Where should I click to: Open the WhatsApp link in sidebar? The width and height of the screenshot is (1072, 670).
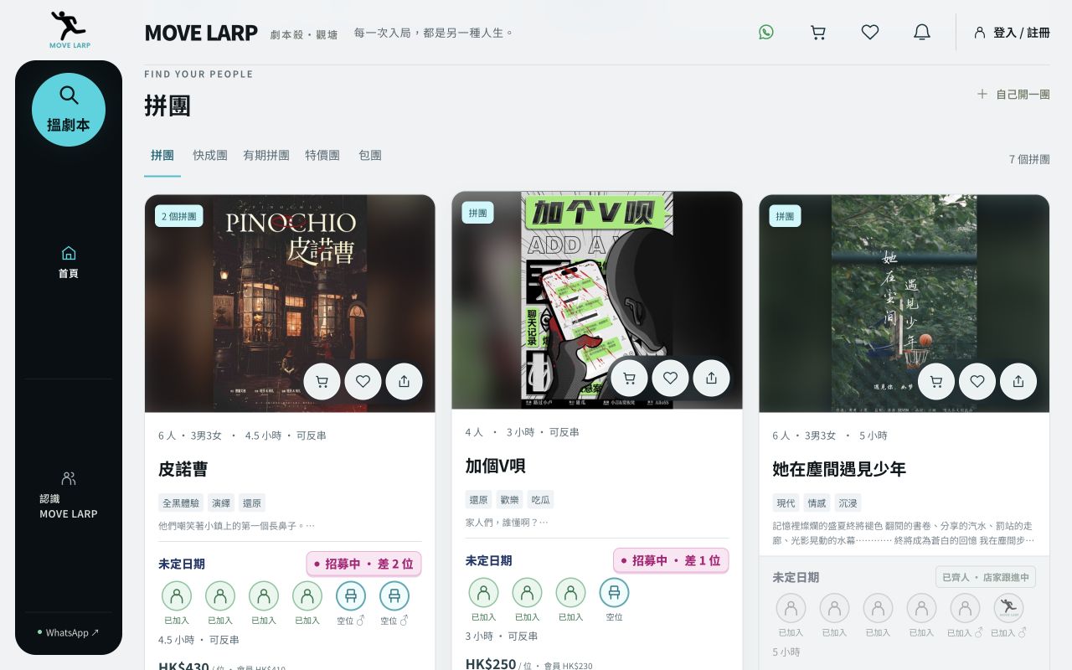tap(69, 632)
